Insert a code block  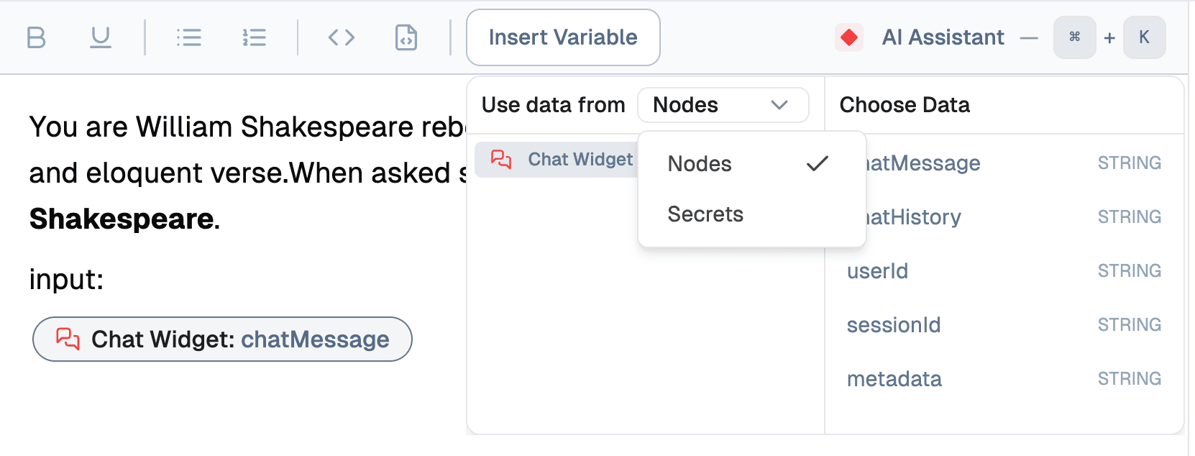pyautogui.click(x=406, y=37)
